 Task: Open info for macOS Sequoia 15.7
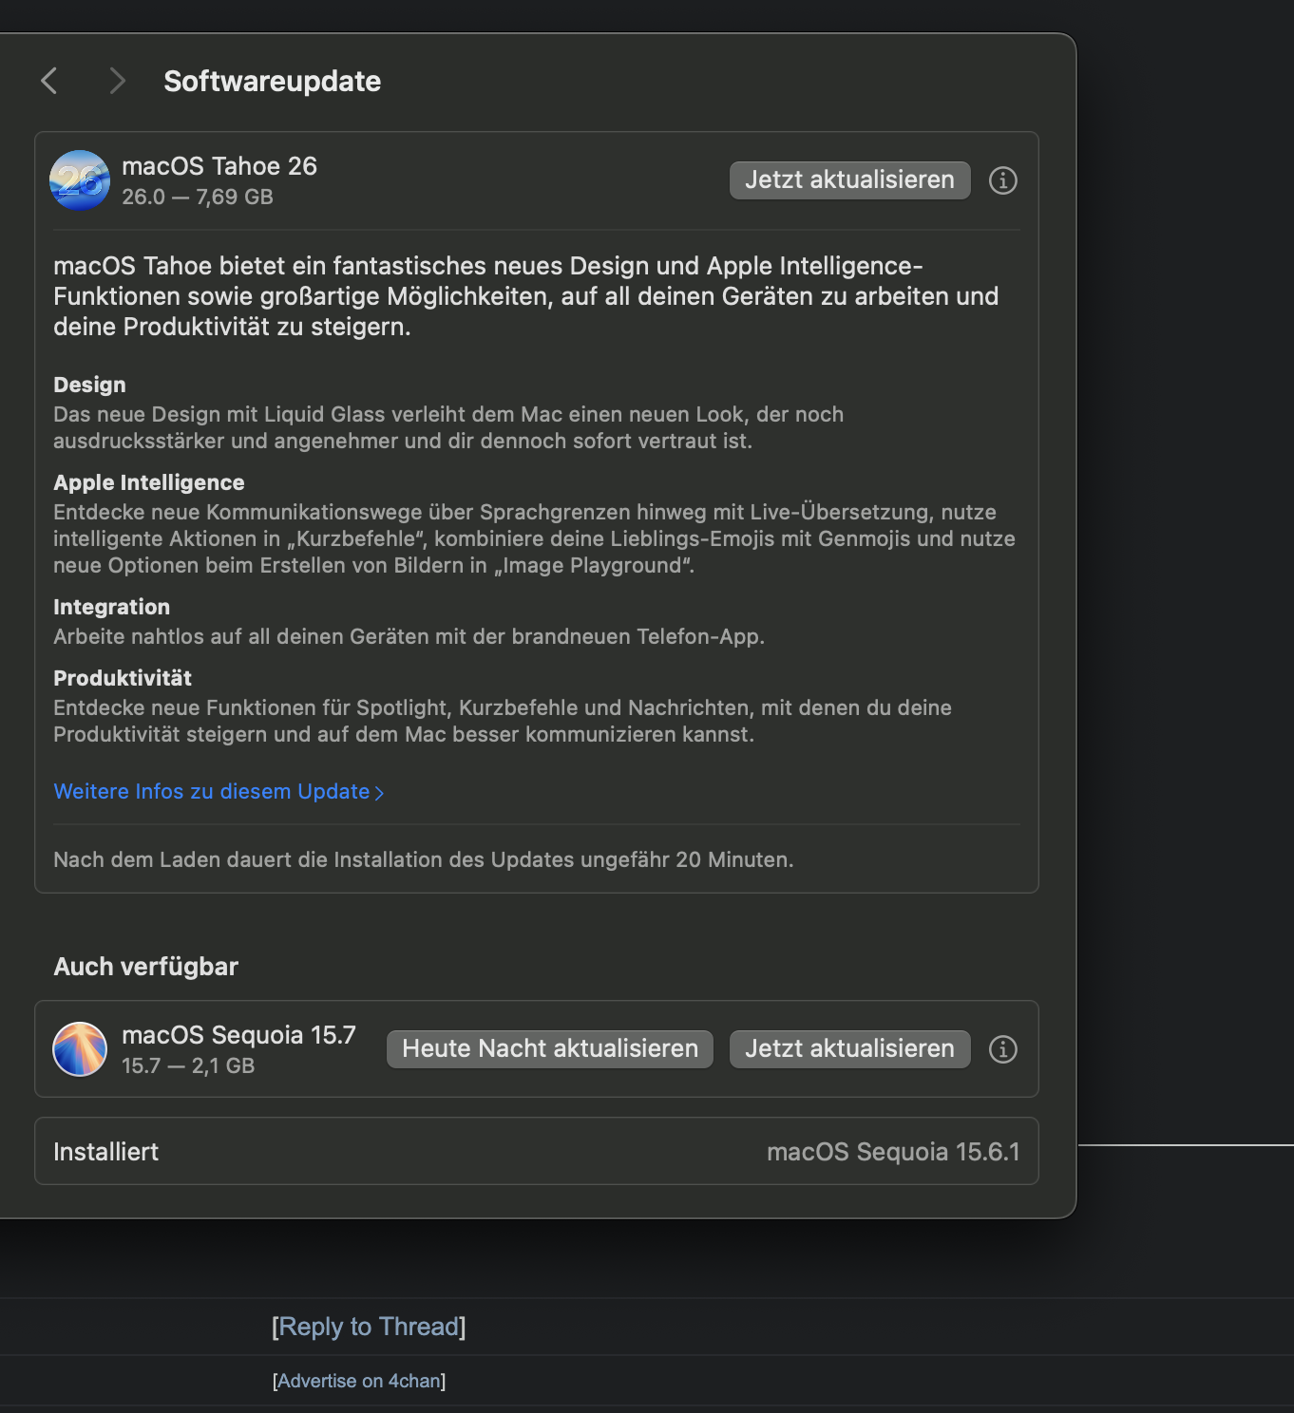pos(1003,1049)
